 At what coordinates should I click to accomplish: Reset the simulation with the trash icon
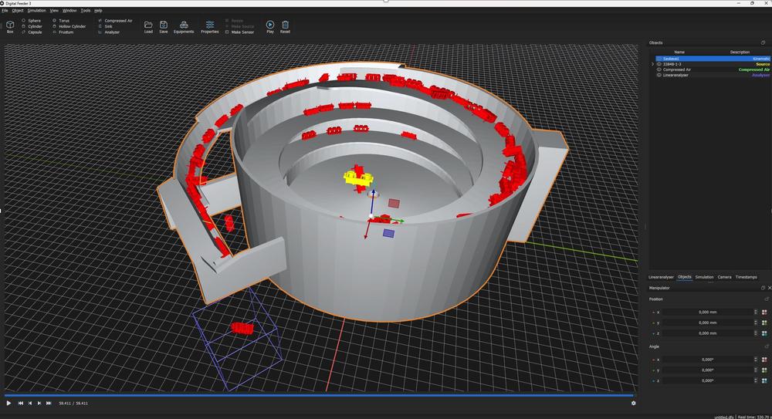tap(285, 26)
